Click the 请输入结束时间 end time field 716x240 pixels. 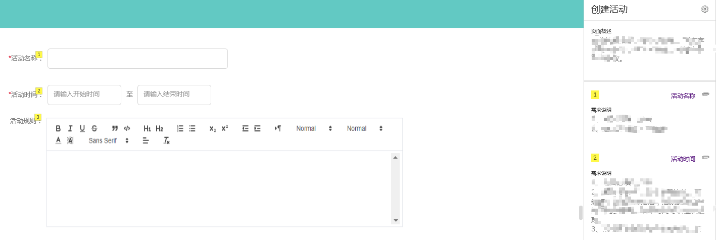click(x=174, y=95)
